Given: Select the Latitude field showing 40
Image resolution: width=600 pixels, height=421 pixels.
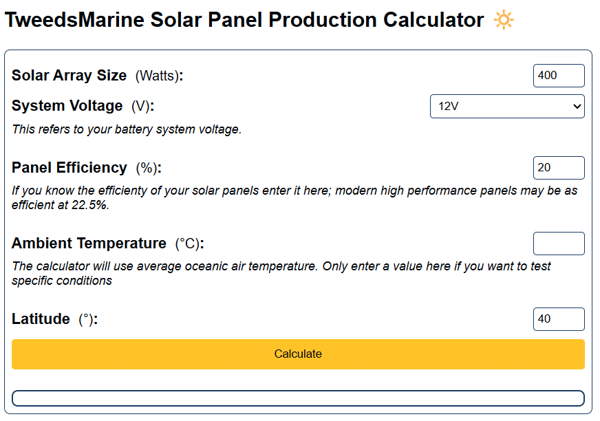Looking at the screenshot, I should click(x=558, y=319).
